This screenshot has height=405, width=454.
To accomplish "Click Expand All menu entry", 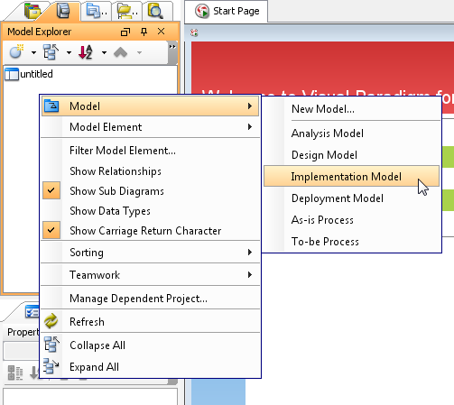I will 150,366.
